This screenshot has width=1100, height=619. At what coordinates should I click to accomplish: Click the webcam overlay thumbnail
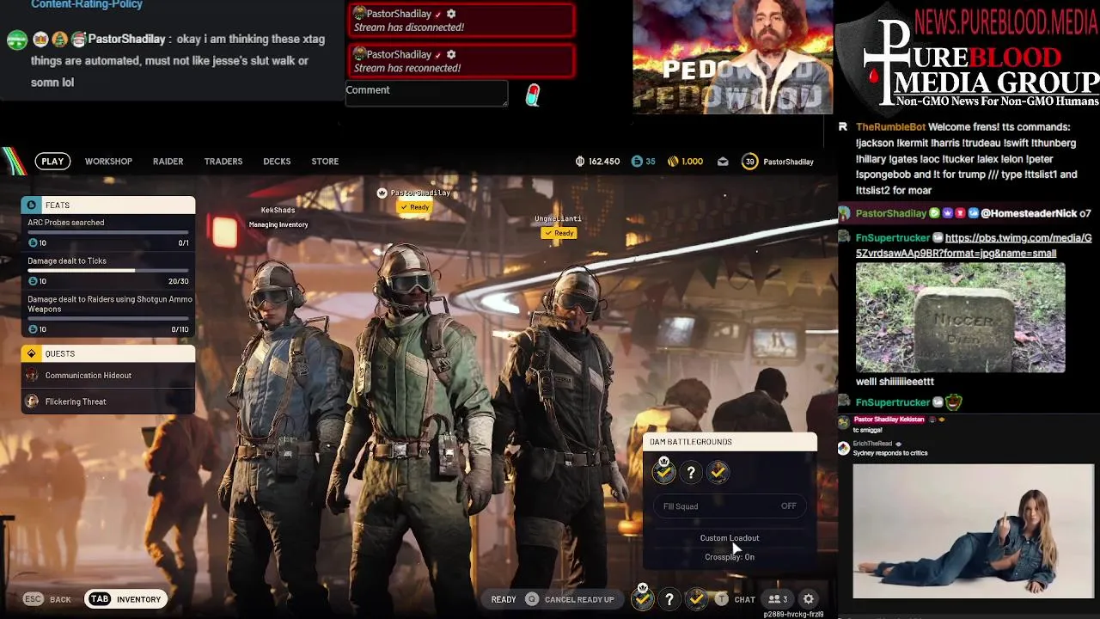tap(733, 57)
